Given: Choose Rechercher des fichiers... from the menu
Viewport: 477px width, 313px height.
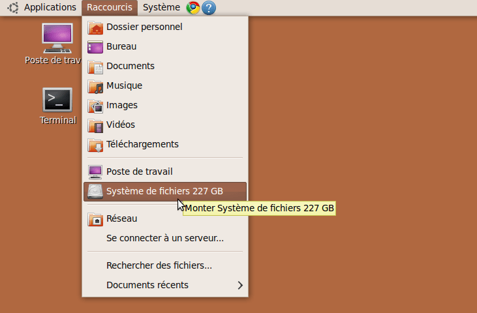Looking at the screenshot, I should pos(165,265).
